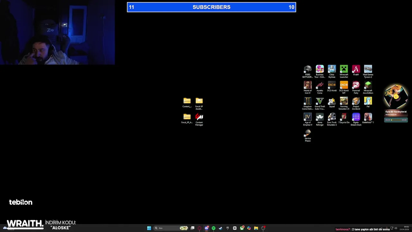Viewport: 412px width, 232px height.
Task: Open the Windows Start menu
Action: coord(149,228)
